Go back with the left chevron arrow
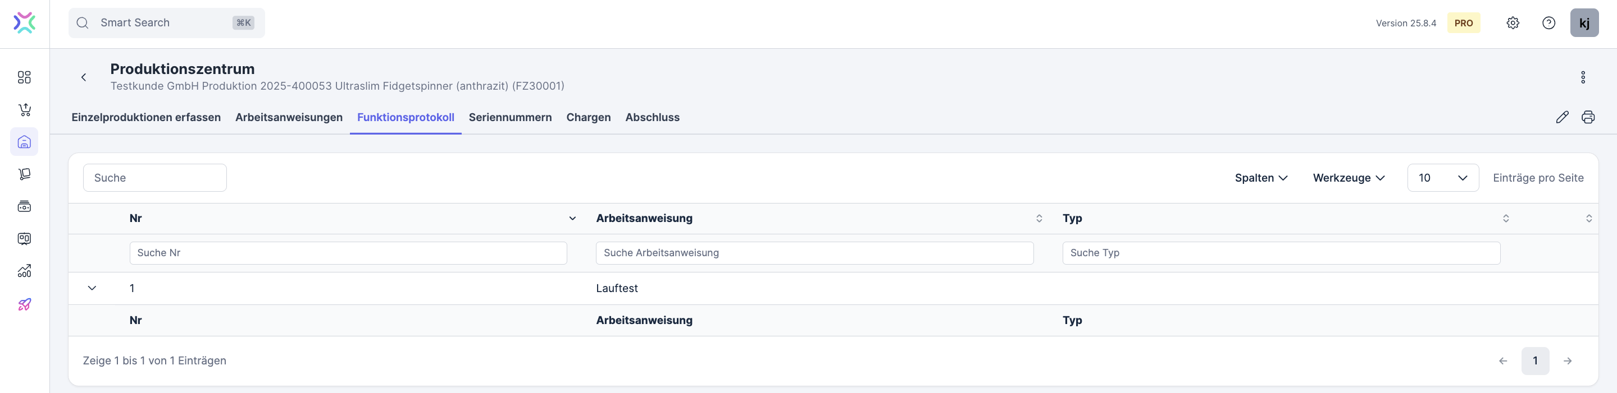 pyautogui.click(x=84, y=77)
